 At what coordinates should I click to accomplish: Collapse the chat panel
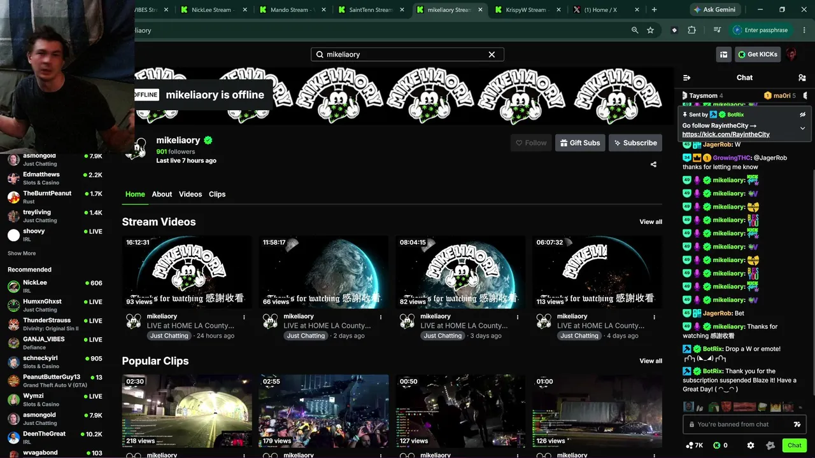[x=686, y=78]
